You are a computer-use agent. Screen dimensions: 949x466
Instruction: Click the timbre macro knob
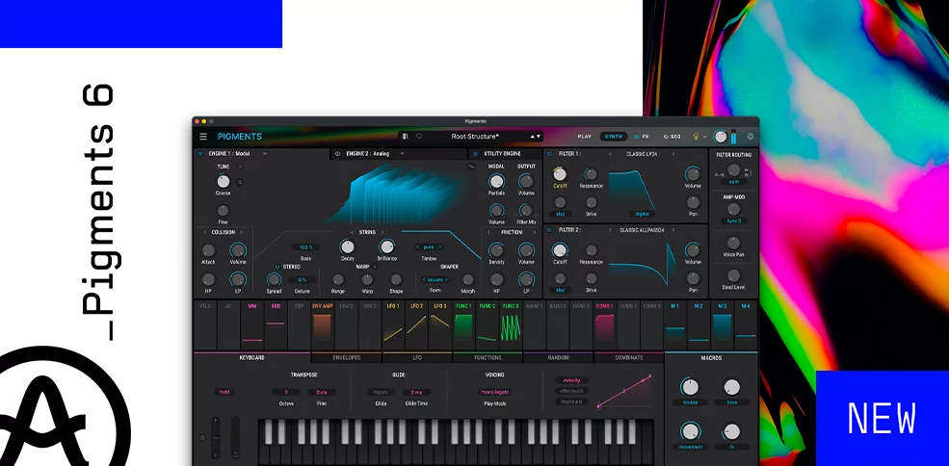pos(690,387)
